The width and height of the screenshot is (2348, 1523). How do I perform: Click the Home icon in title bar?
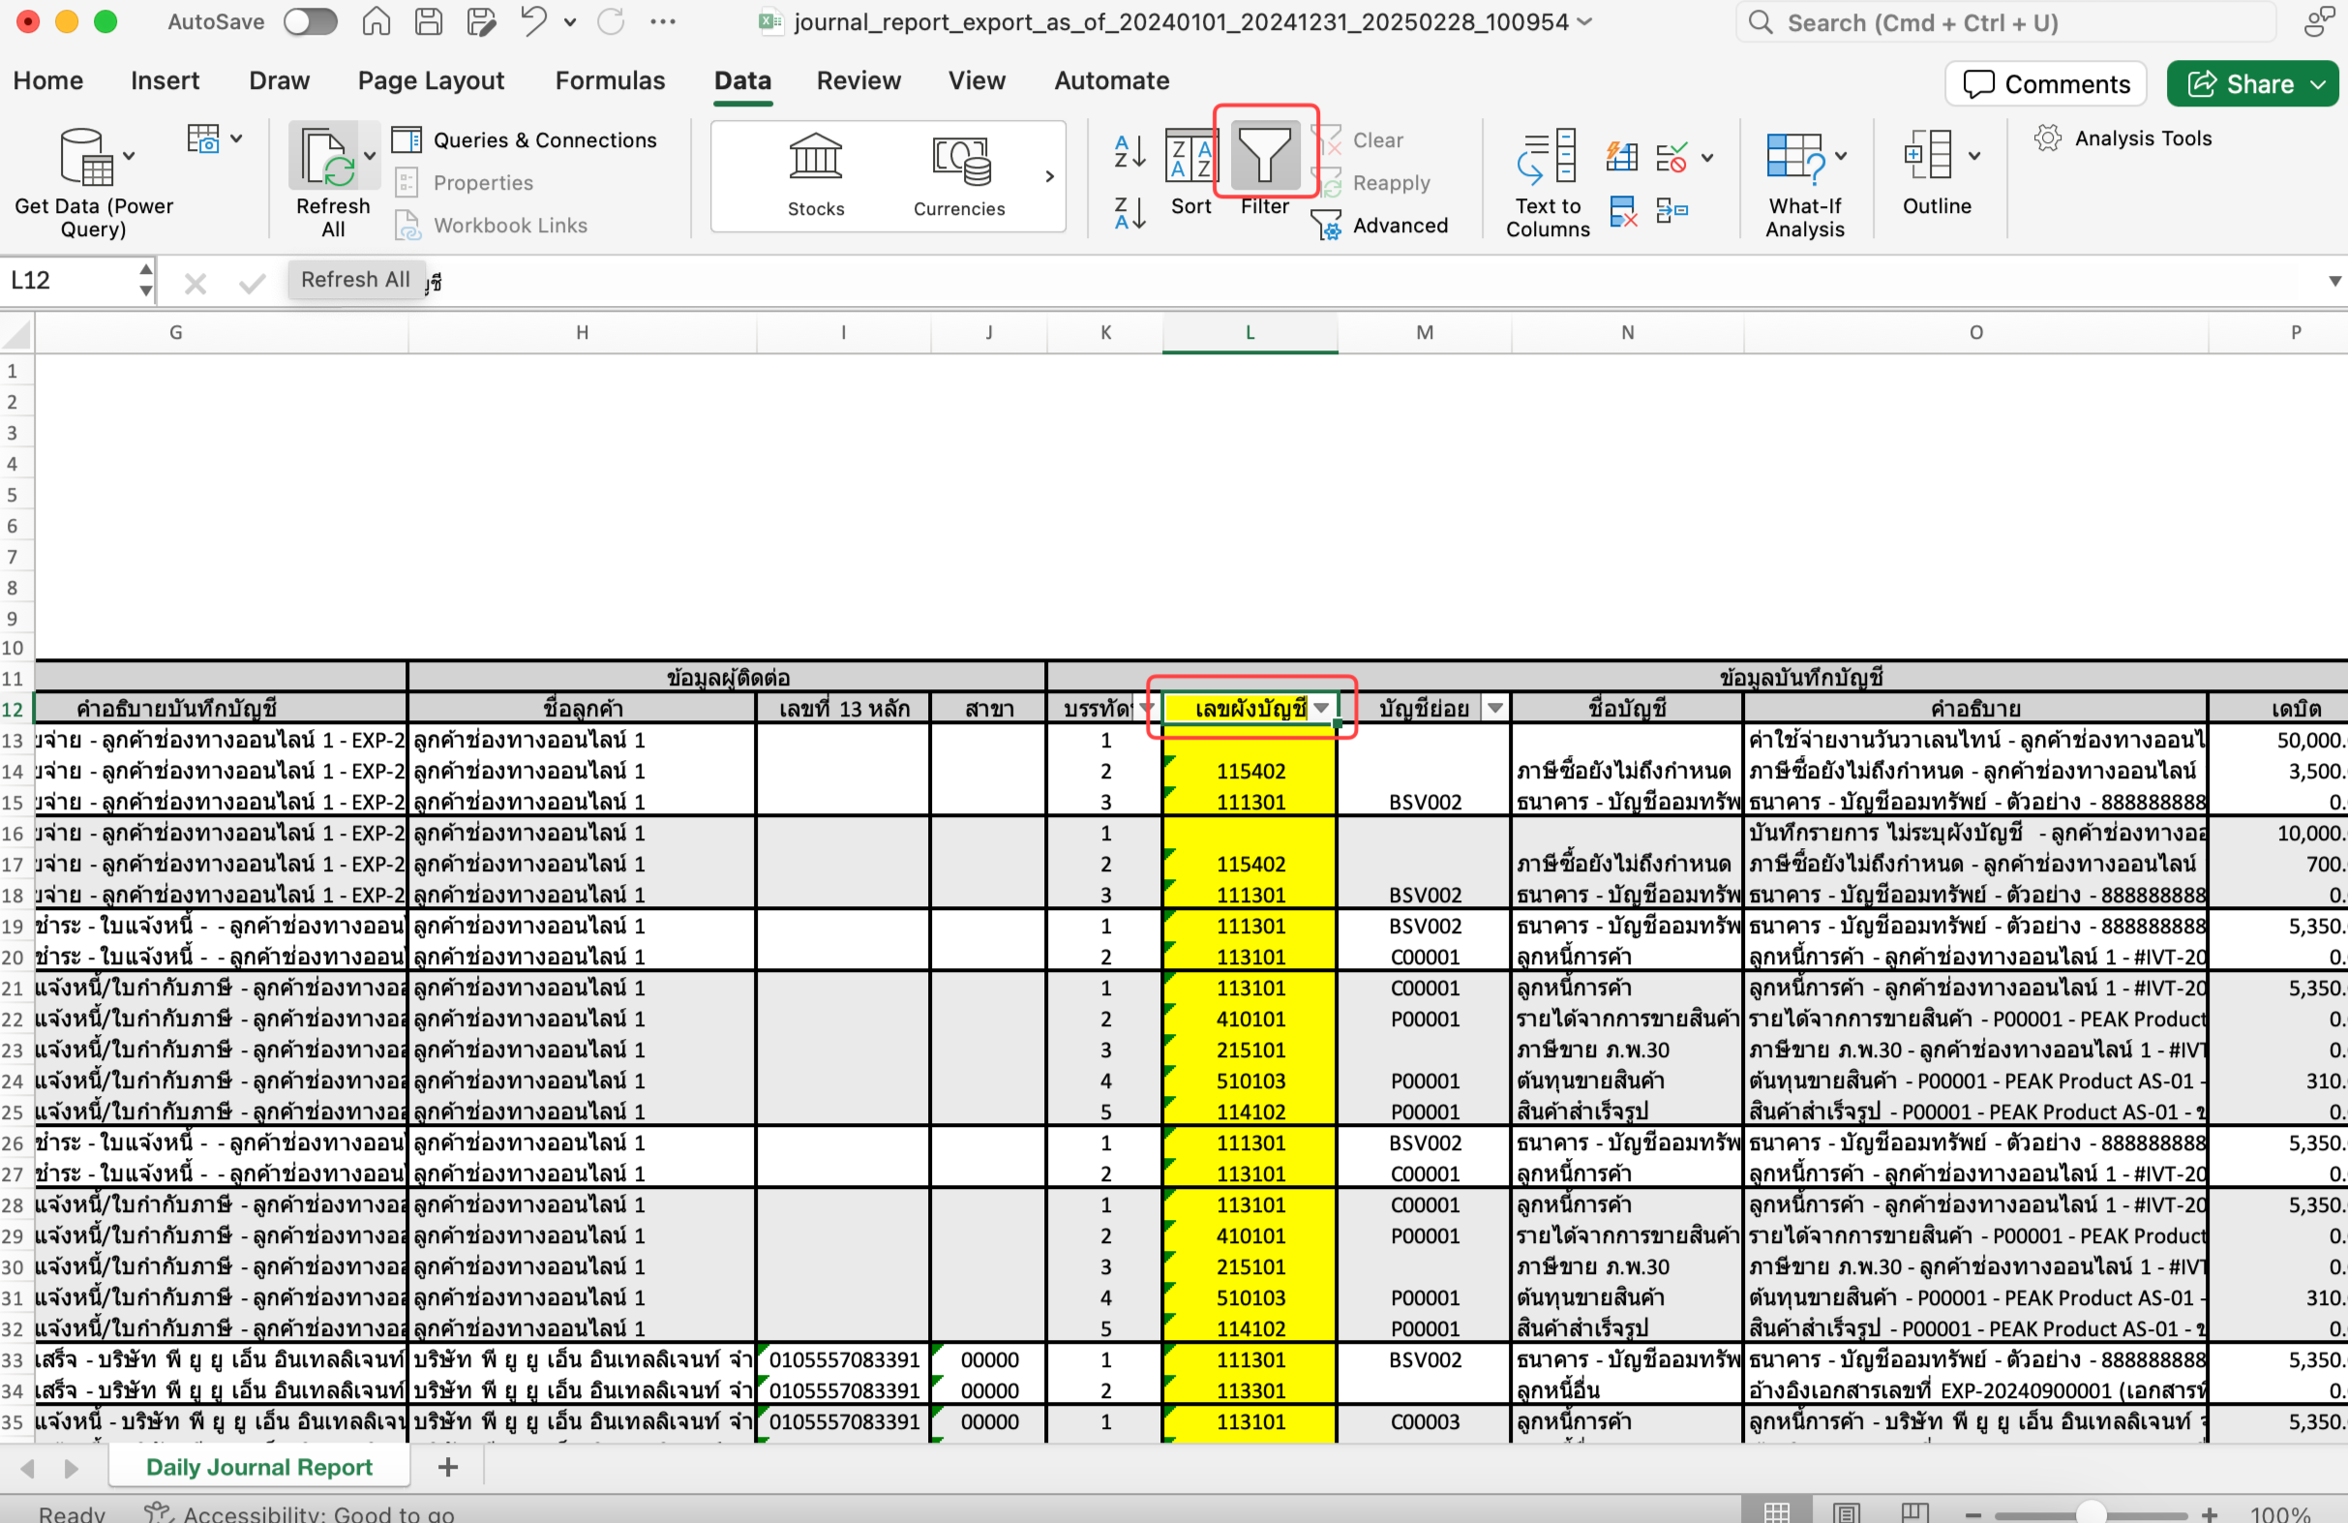(376, 21)
